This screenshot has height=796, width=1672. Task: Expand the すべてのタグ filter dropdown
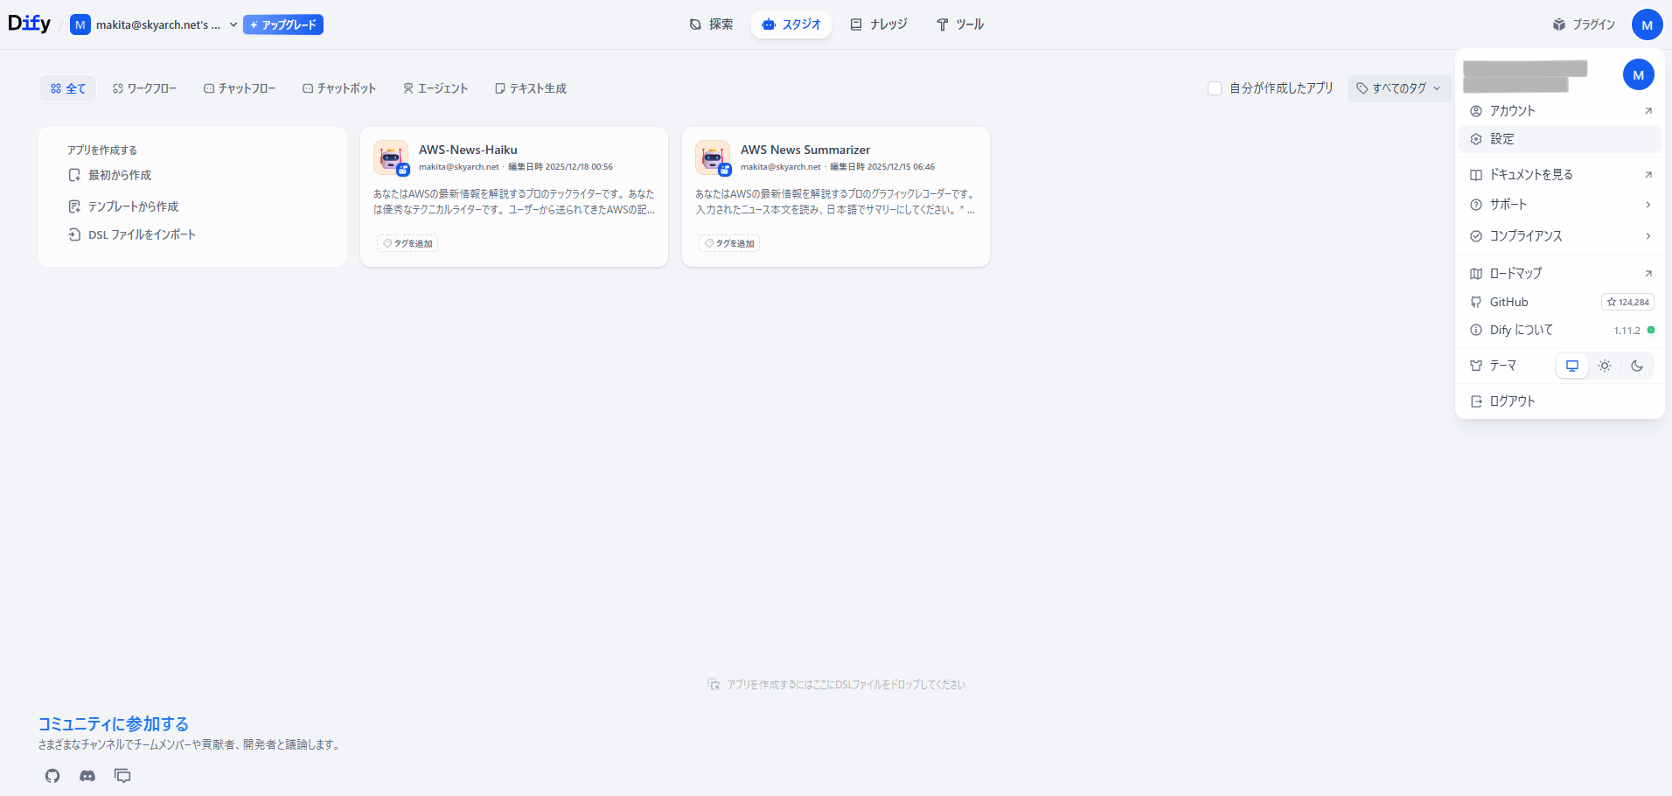1398,88
